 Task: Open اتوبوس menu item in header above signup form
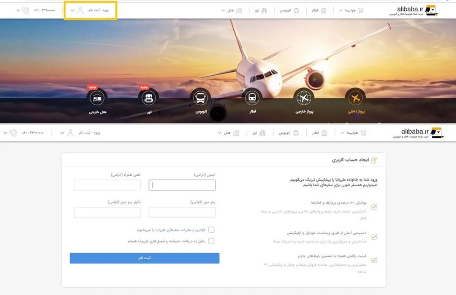(x=288, y=133)
